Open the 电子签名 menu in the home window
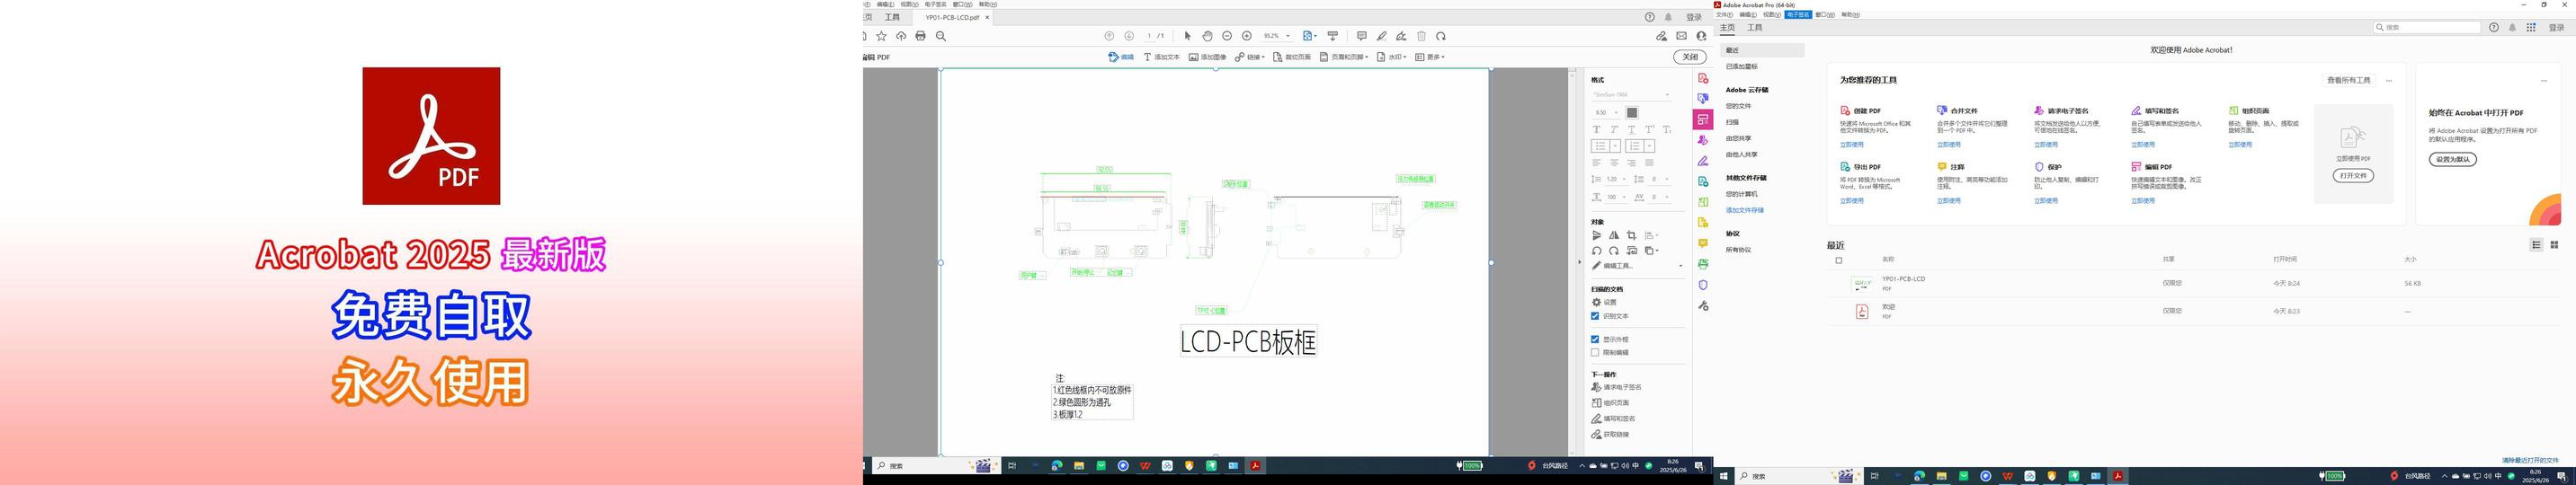 (x=1798, y=15)
